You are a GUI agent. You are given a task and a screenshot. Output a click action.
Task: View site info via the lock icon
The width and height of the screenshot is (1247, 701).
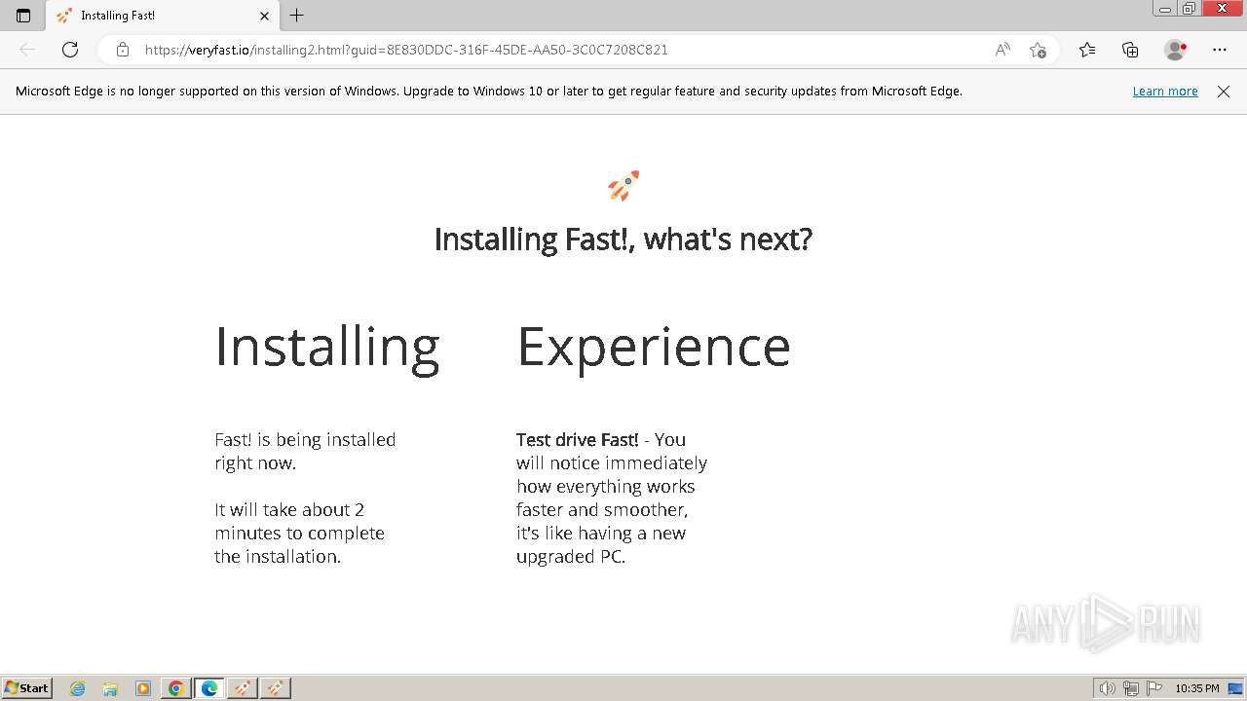[123, 50]
